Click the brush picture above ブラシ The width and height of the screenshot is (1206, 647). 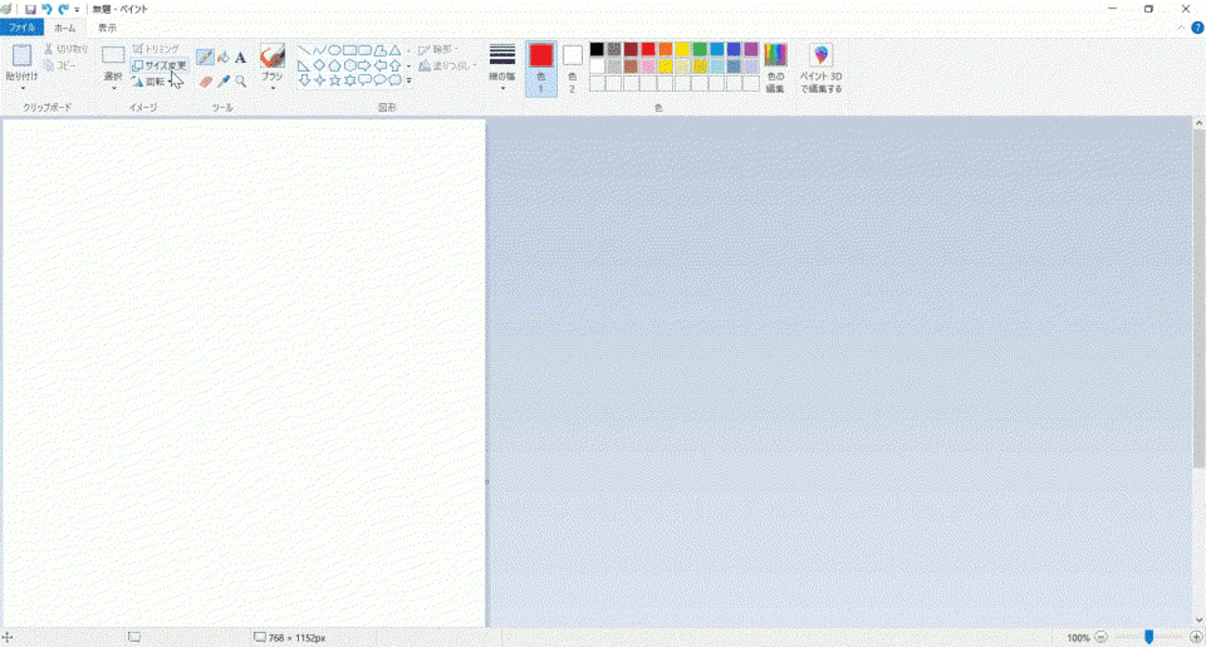[272, 56]
